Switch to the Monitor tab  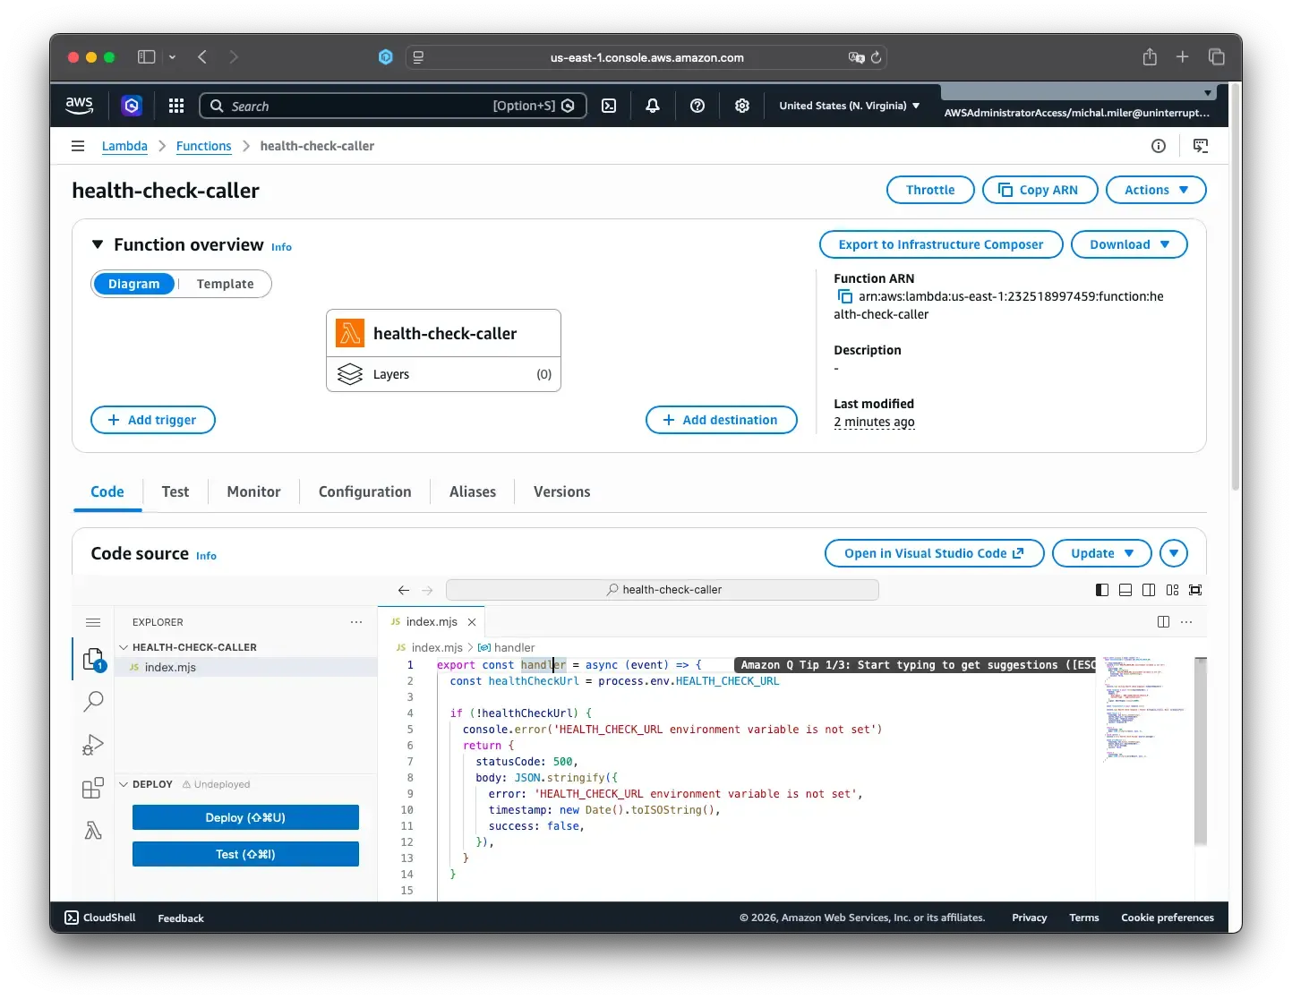pyautogui.click(x=253, y=491)
